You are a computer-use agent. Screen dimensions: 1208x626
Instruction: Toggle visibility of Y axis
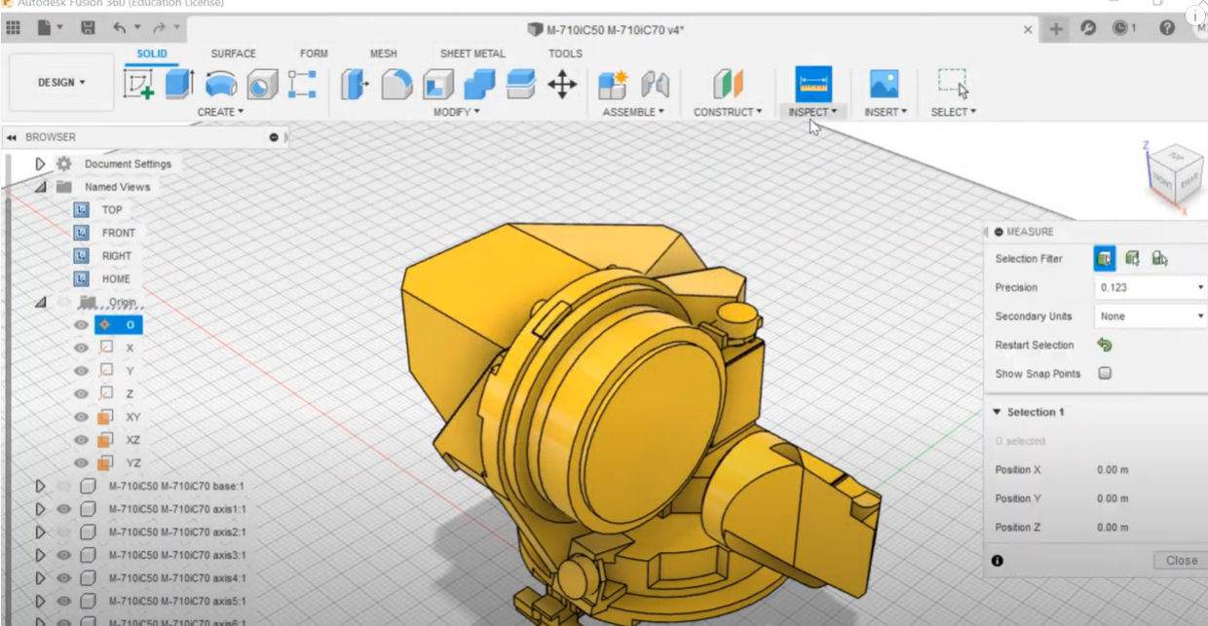[x=82, y=370]
